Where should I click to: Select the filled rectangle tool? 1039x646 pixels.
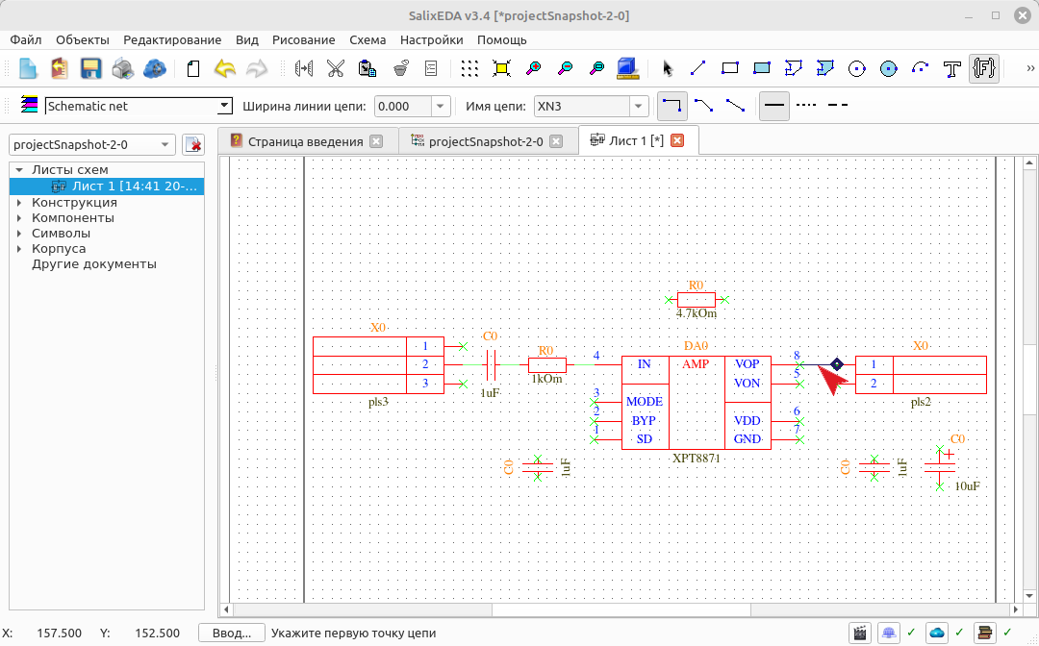click(761, 68)
